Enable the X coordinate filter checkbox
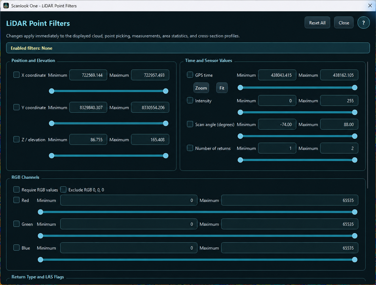 [x=16, y=75]
